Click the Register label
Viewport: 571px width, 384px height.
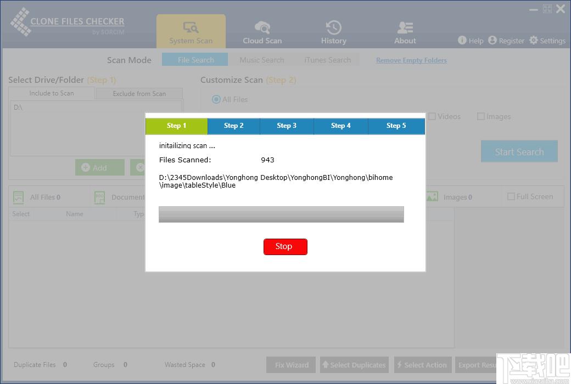tap(512, 41)
